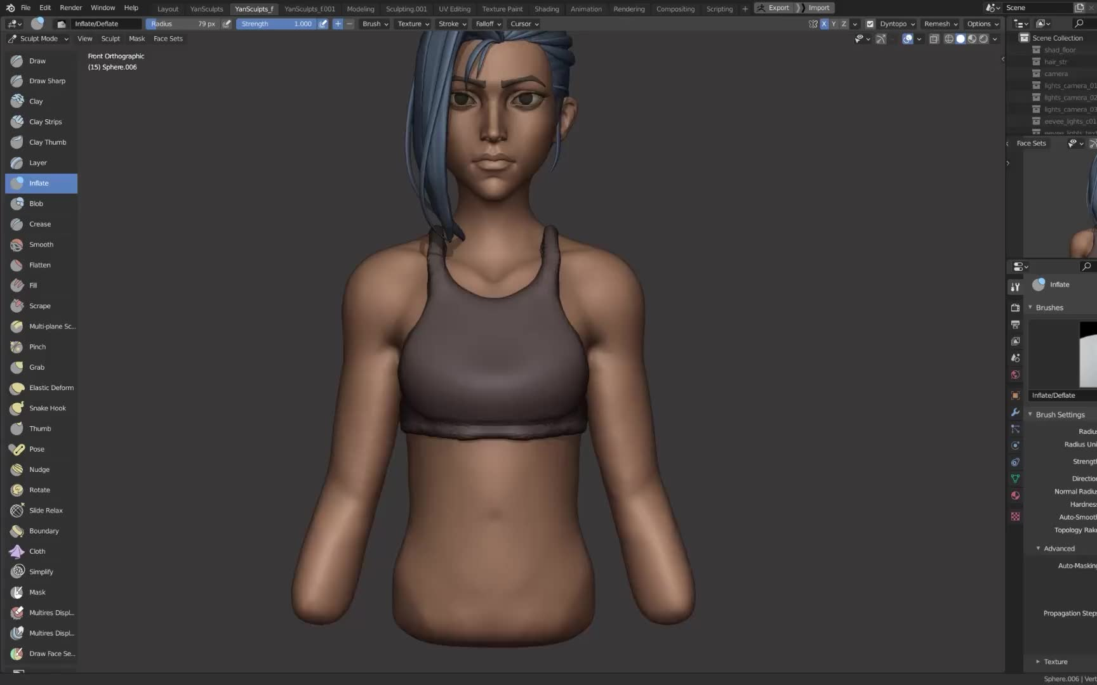
Task: Toggle X-Ray view in the viewport header
Action: 934,39
